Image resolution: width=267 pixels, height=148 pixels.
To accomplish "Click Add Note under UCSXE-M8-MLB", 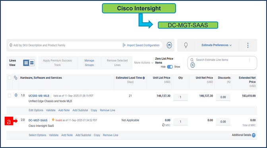I will (x=64, y=110).
